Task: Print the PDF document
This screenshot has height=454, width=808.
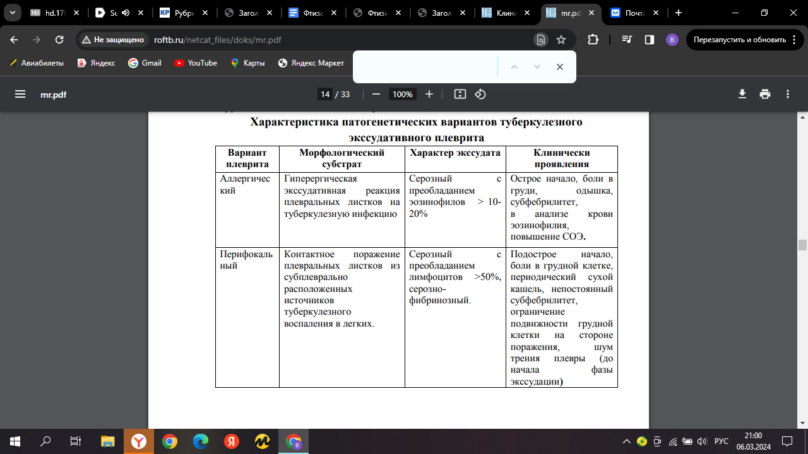Action: (765, 94)
